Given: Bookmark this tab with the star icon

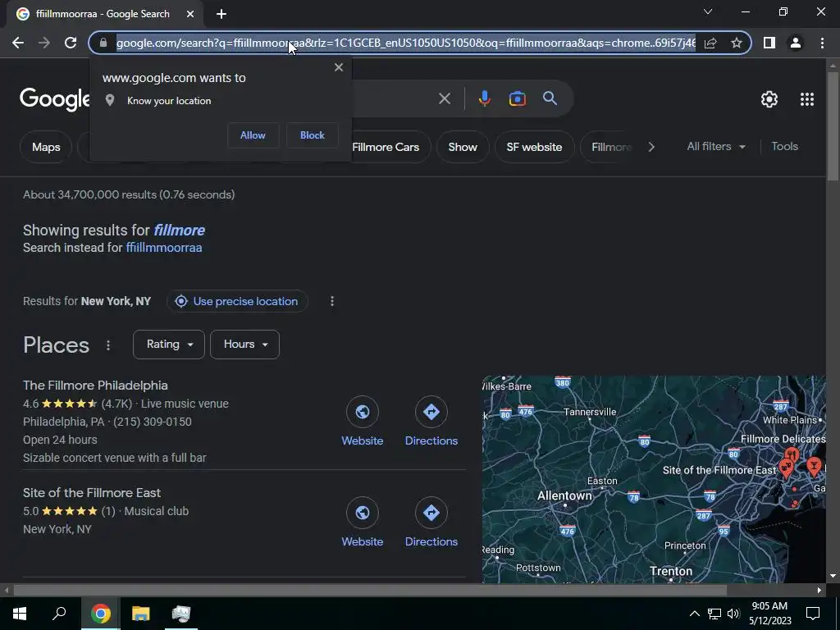Looking at the screenshot, I should tap(737, 43).
